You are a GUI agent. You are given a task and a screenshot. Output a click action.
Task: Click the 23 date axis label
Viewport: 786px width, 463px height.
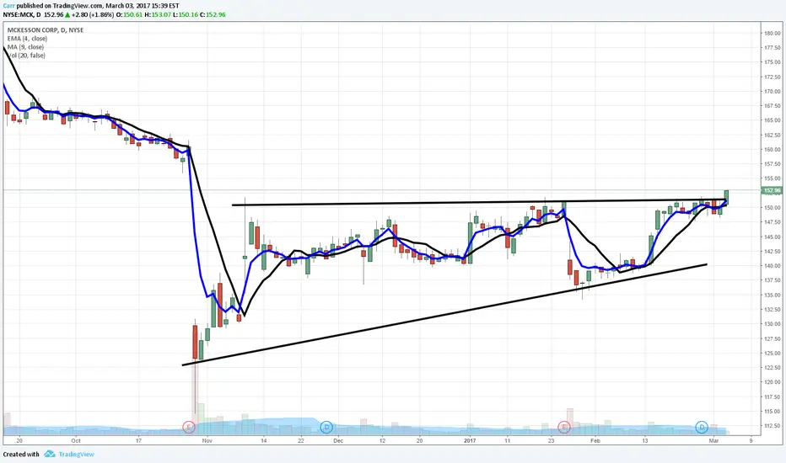tap(552, 441)
